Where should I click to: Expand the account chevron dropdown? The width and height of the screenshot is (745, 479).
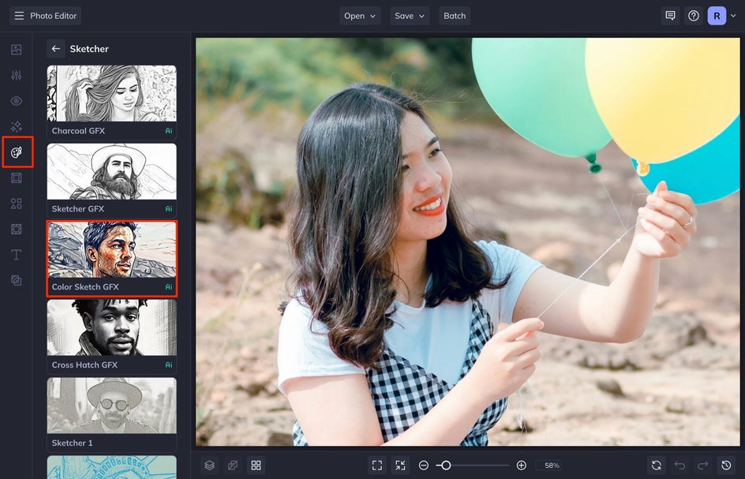pyautogui.click(x=733, y=16)
